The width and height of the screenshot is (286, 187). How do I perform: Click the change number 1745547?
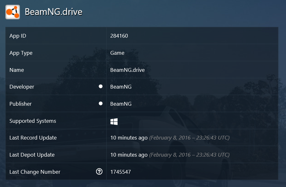(121, 172)
